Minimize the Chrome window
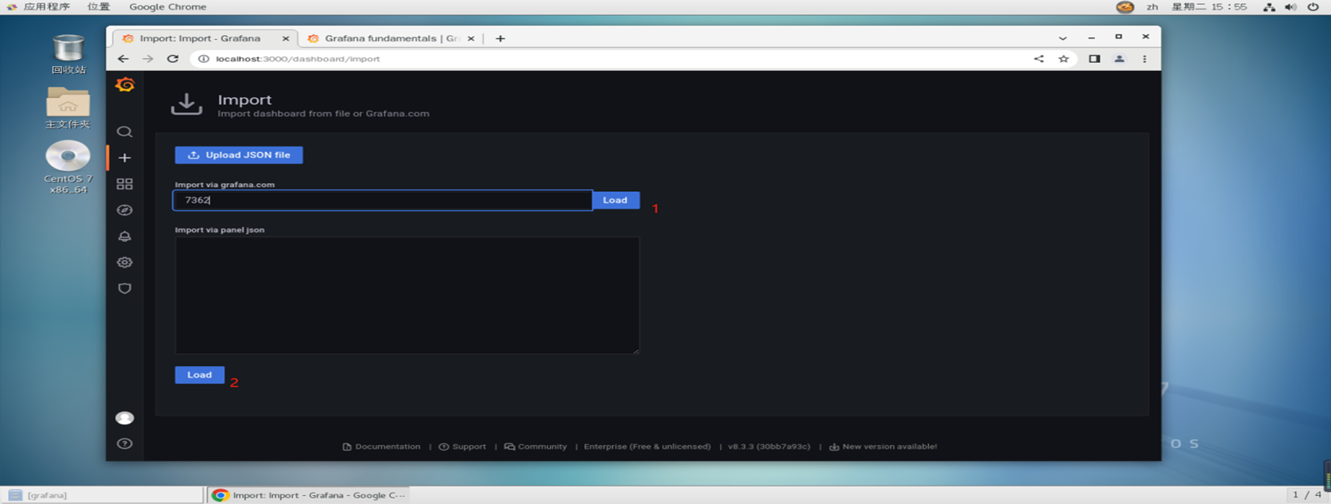 [1091, 37]
